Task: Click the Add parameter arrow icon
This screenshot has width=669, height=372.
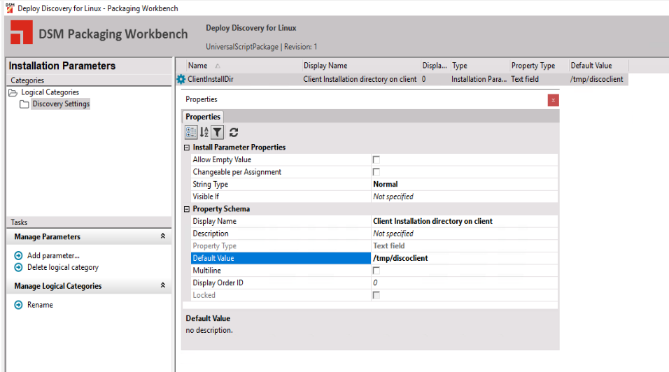Action: pyautogui.click(x=19, y=256)
